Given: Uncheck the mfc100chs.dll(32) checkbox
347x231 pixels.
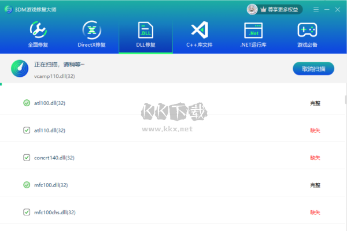Looking at the screenshot, I should point(27,212).
